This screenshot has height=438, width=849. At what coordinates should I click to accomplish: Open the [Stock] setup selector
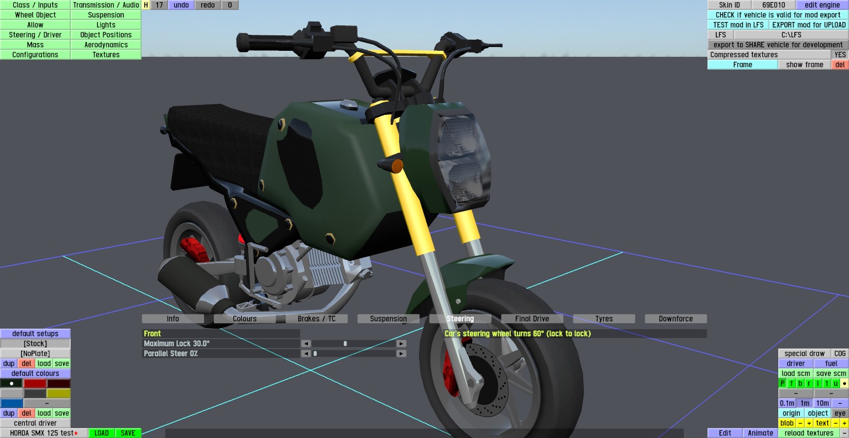coord(35,344)
